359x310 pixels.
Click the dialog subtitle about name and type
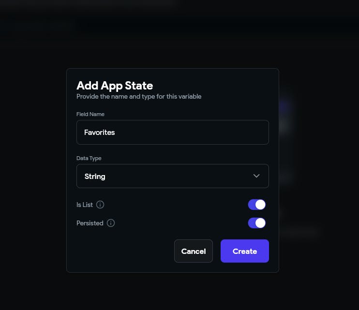coord(139,96)
